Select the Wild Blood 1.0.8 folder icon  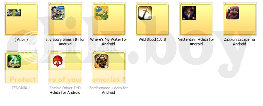tap(153, 19)
